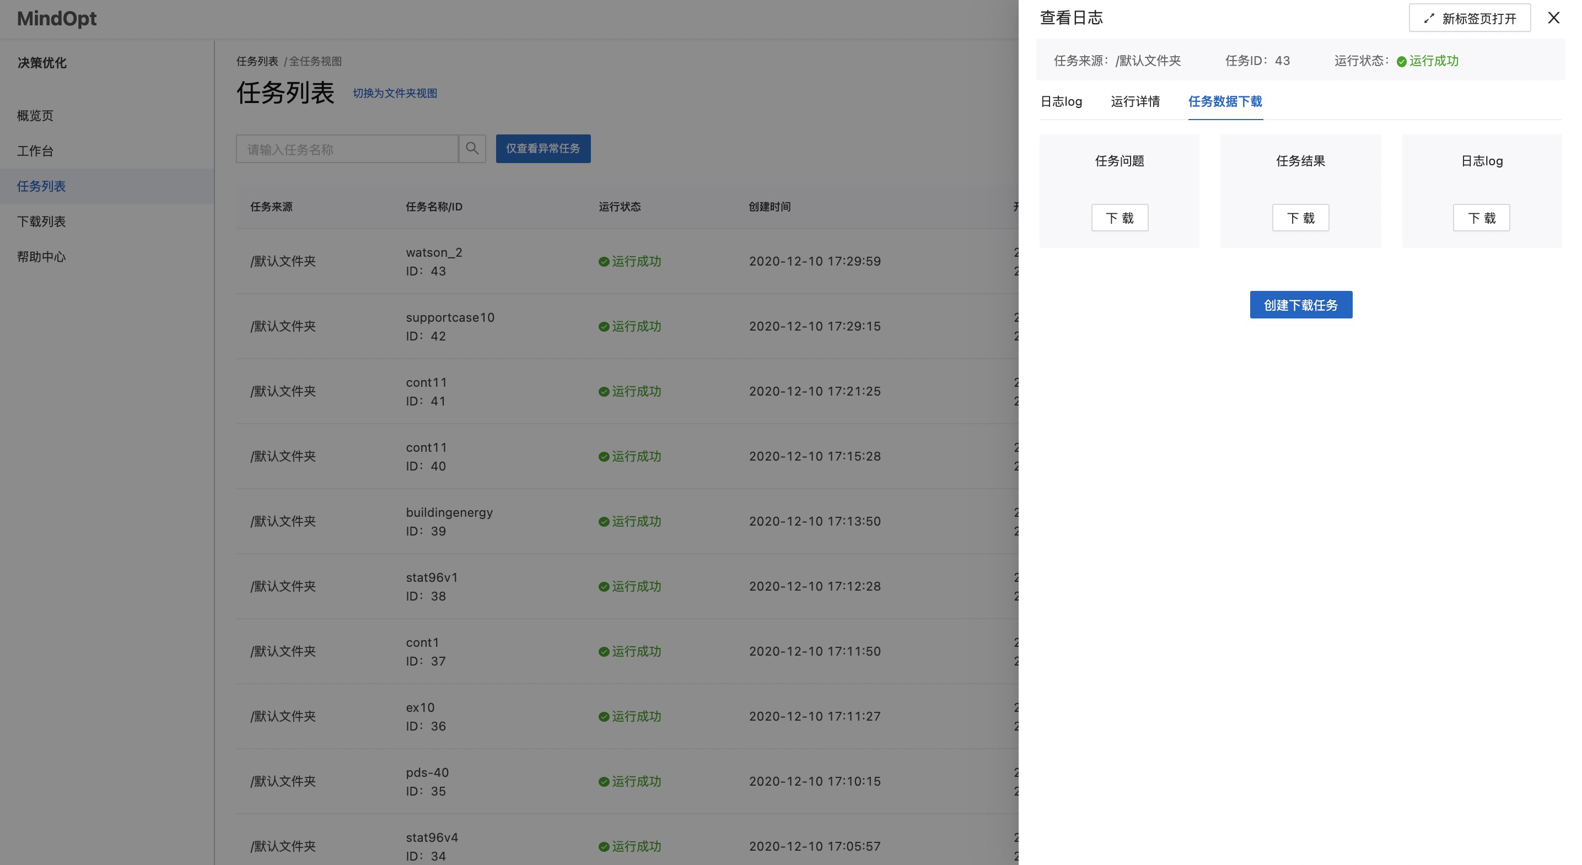Open 帮助中心 sidebar item

[x=41, y=257]
